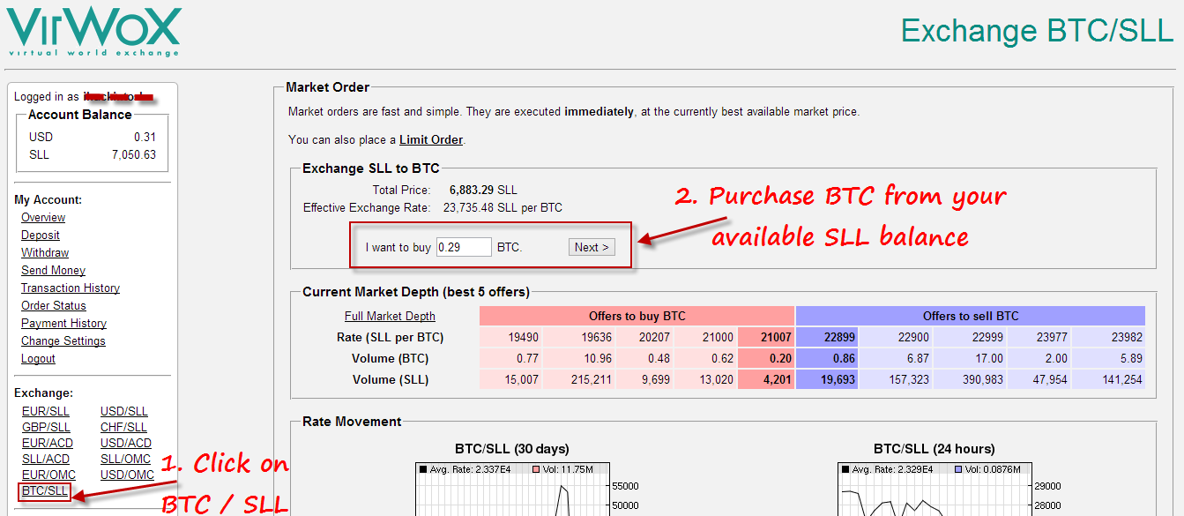The image size is (1184, 516).
Task: View Transaction History
Action: click(x=71, y=288)
